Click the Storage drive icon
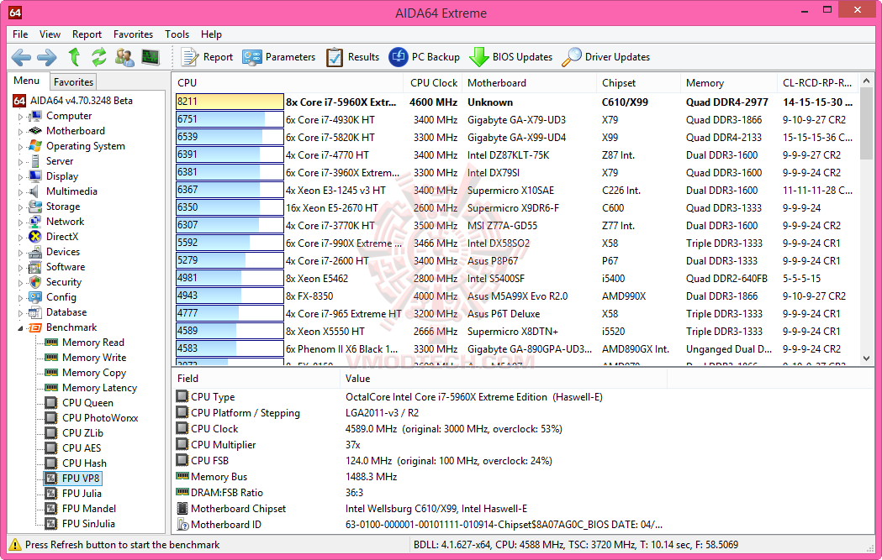The height and width of the screenshot is (560, 882). tap(35, 207)
